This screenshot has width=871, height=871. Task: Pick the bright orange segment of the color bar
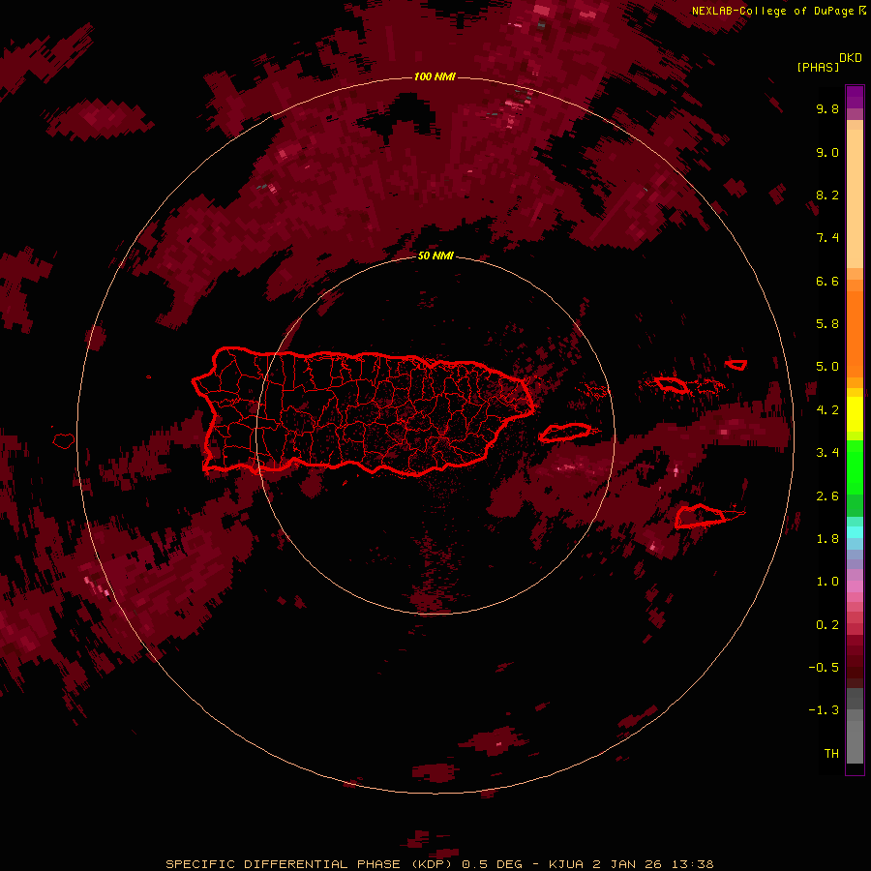855,333
